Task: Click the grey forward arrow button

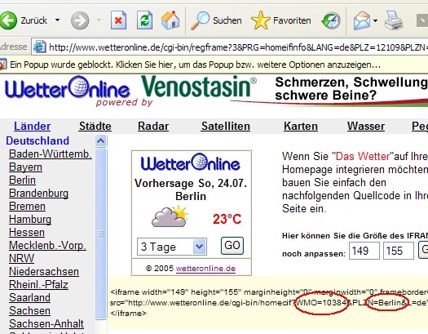Action: [80, 20]
